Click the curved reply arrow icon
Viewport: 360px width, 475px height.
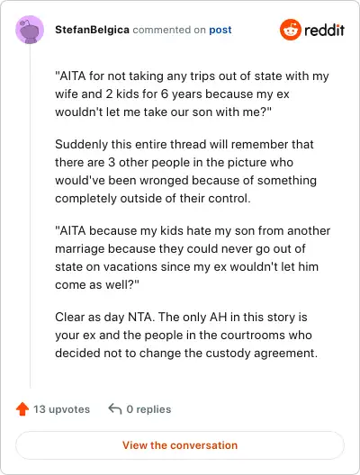115,408
